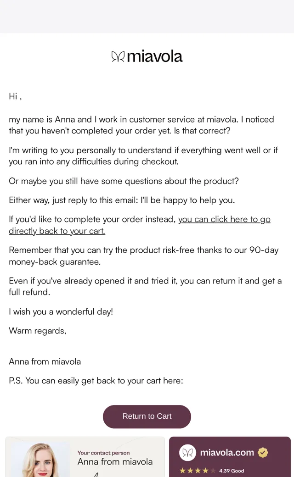Click the 90-day money-back guarantee paragraph
This screenshot has width=294, height=477.
pyautogui.click(x=143, y=256)
